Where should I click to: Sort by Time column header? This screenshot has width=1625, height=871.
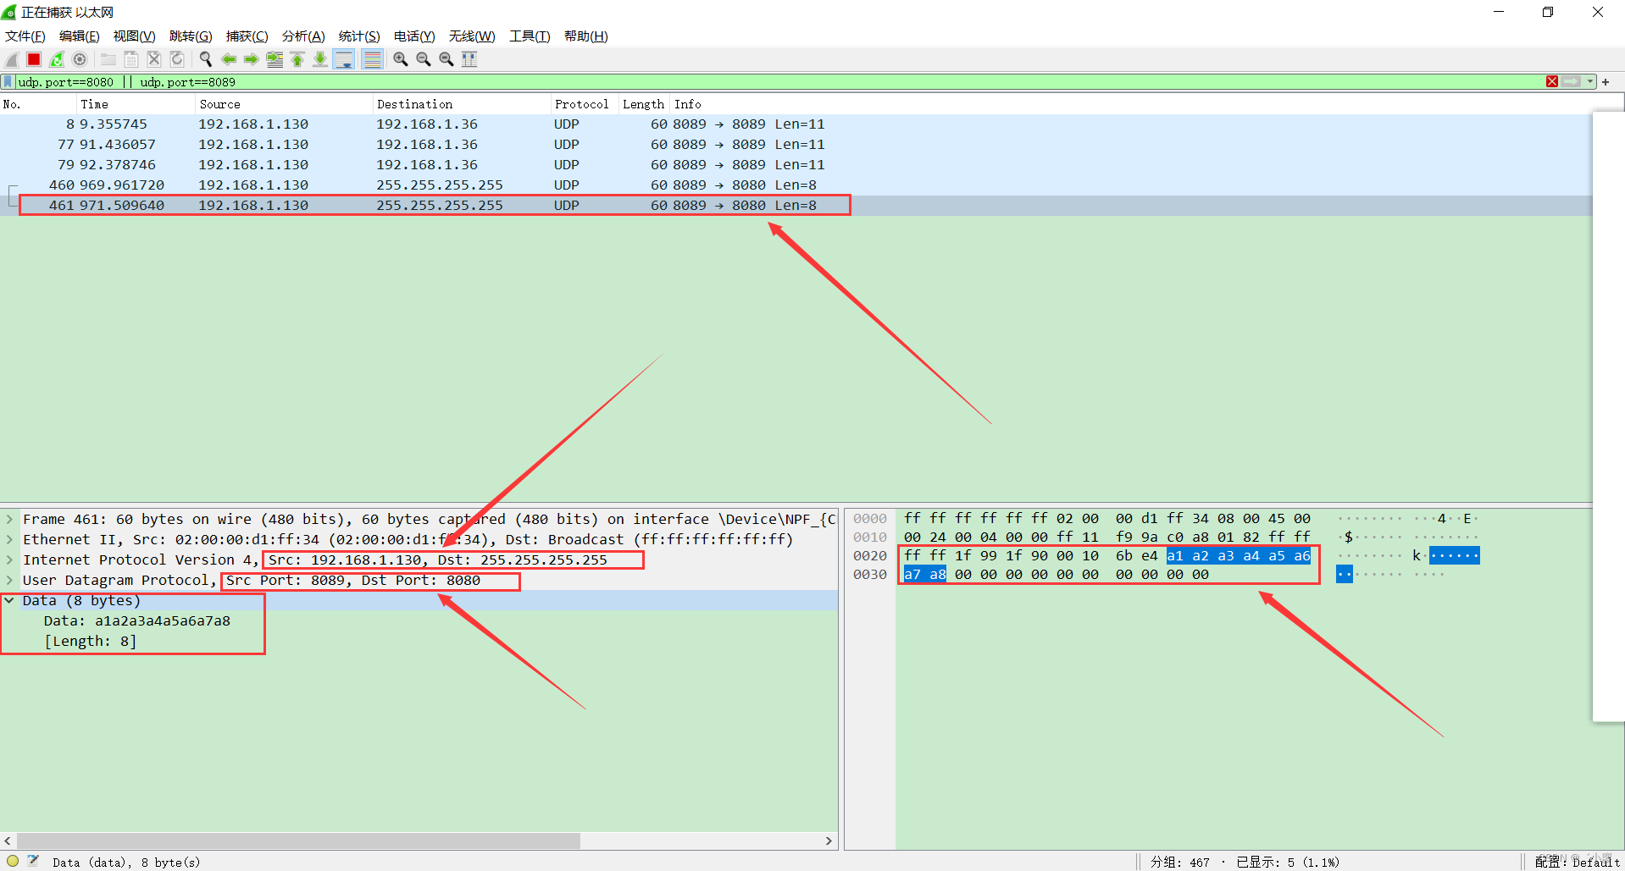coord(136,104)
